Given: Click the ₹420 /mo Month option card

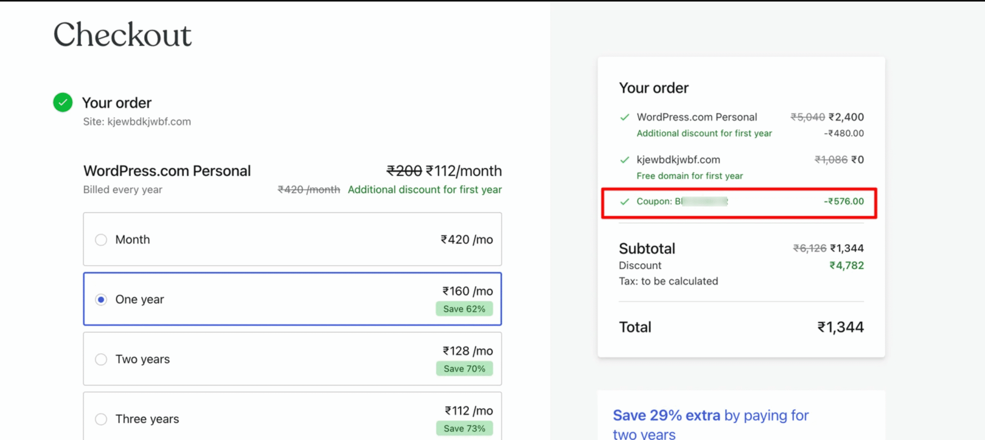Looking at the screenshot, I should point(292,239).
